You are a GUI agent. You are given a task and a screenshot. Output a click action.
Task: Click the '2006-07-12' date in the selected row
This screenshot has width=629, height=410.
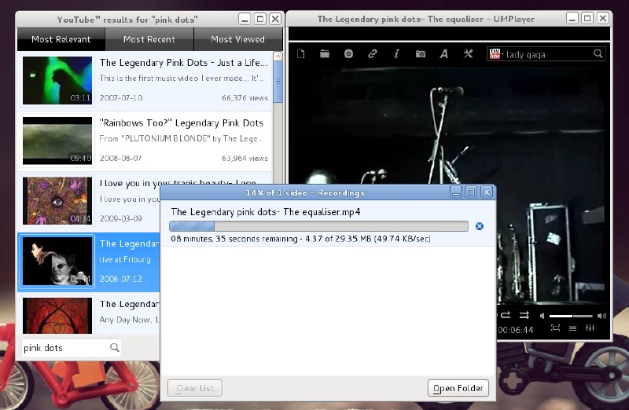pyautogui.click(x=121, y=279)
